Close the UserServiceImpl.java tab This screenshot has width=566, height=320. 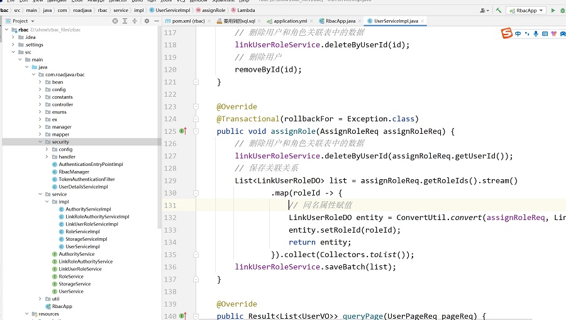click(x=423, y=21)
